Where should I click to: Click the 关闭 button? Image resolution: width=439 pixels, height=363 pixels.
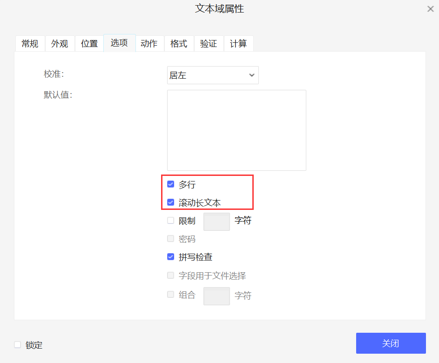pos(391,343)
